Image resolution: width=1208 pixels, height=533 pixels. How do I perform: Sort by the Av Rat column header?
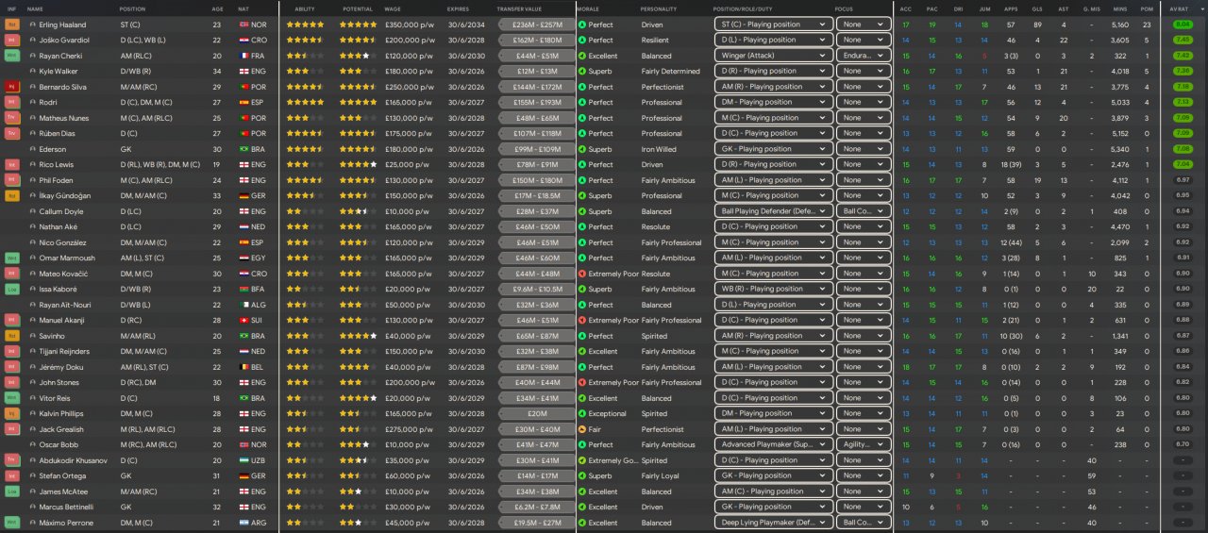1177,8
